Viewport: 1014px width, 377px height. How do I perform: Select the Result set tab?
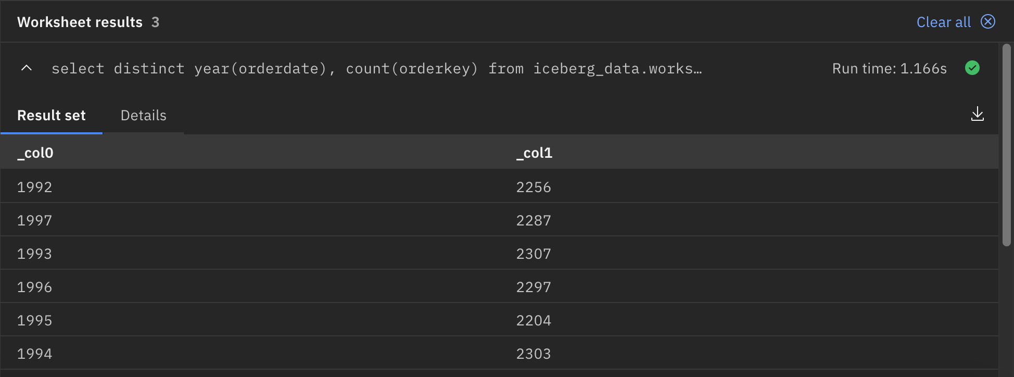click(52, 116)
